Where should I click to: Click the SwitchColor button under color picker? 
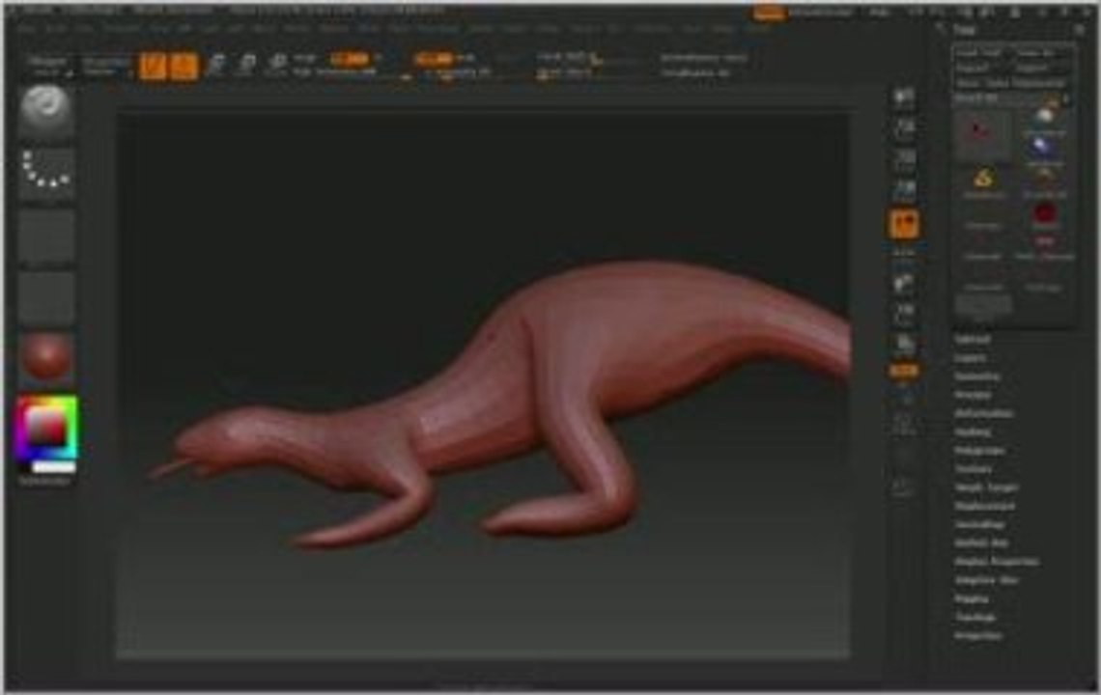coord(45,481)
